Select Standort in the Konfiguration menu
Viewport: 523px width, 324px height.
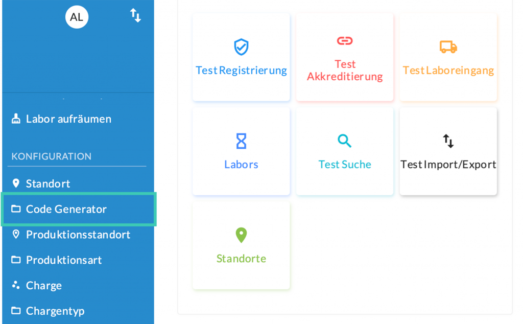[x=48, y=183]
